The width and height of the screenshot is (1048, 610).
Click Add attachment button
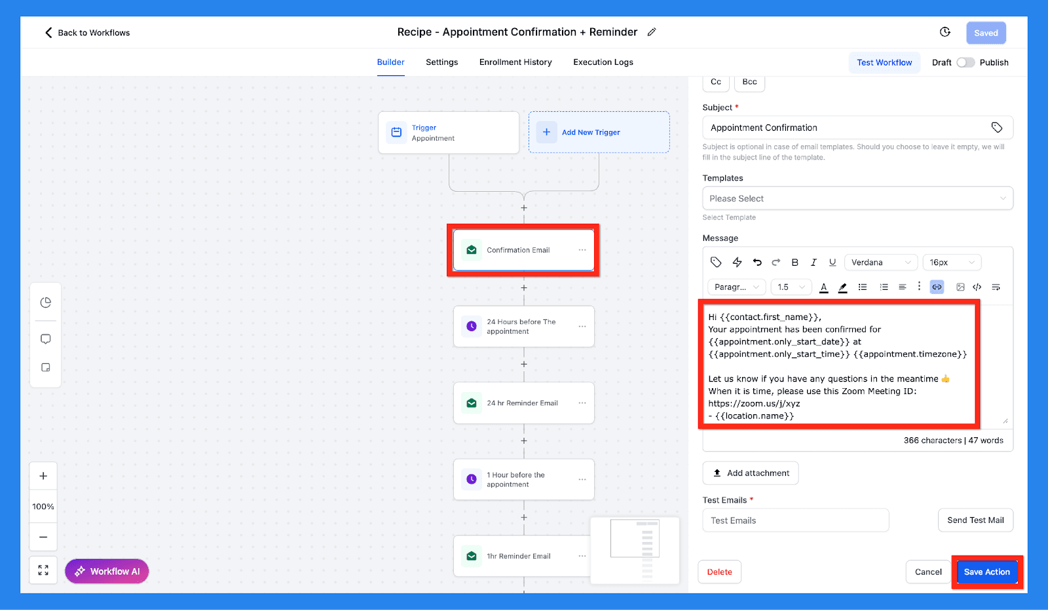click(751, 473)
